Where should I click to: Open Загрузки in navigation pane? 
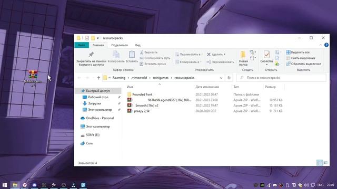tap(94, 103)
